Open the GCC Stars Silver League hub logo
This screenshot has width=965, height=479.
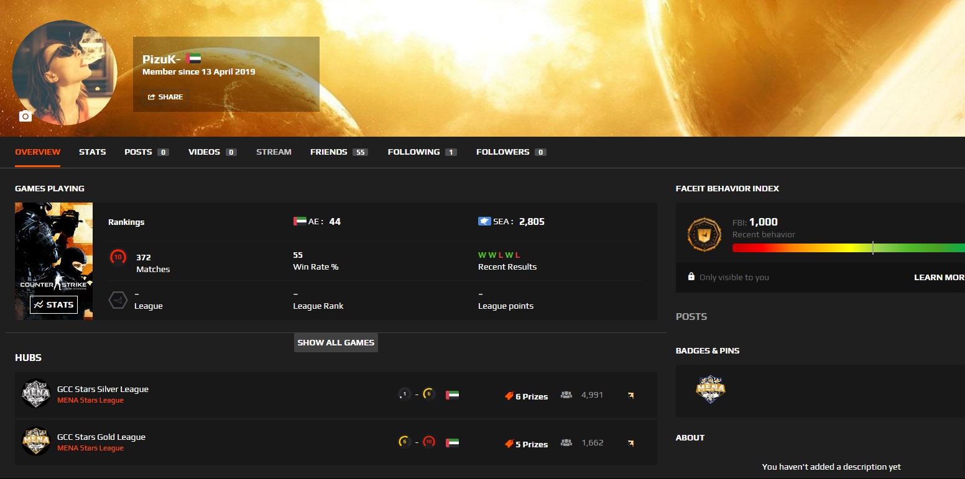click(x=35, y=394)
